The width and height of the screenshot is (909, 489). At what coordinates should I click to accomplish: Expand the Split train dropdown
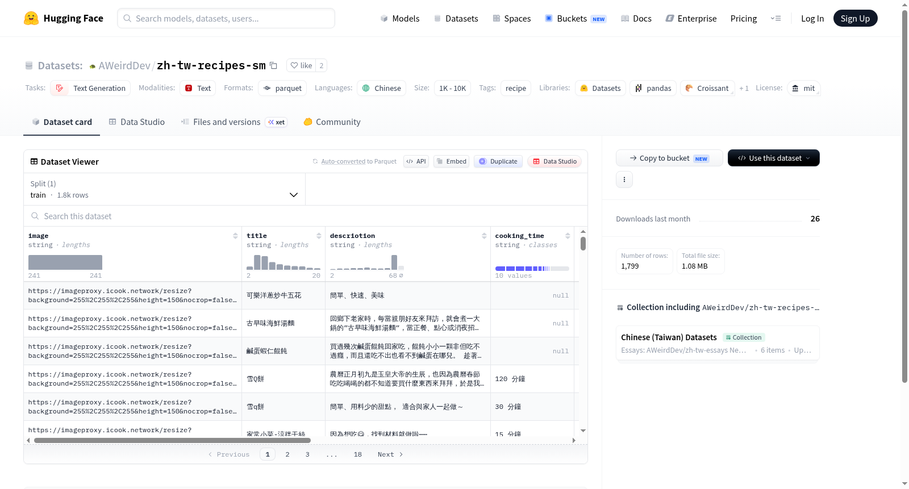(165, 189)
